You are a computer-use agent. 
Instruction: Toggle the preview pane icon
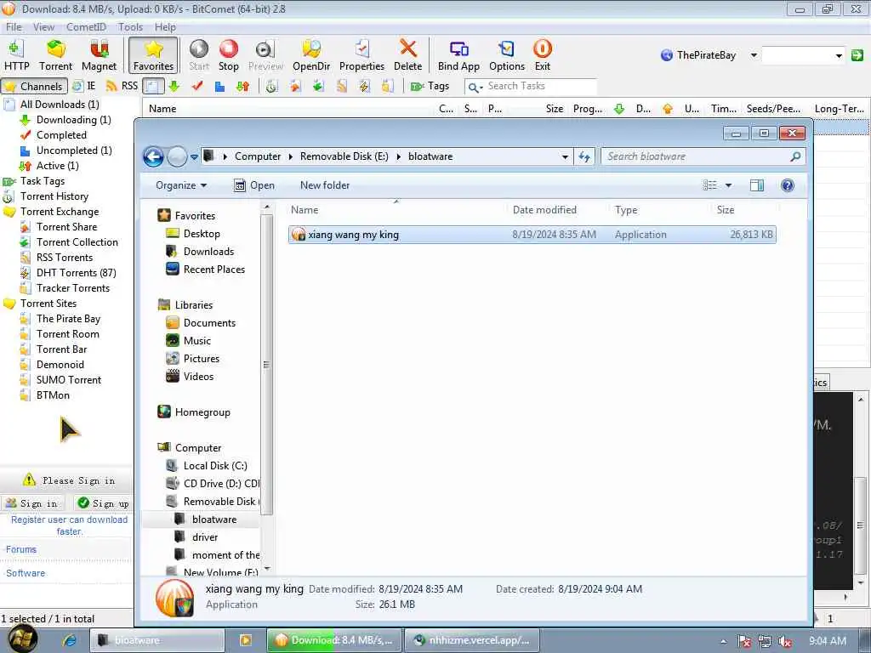[x=756, y=185]
